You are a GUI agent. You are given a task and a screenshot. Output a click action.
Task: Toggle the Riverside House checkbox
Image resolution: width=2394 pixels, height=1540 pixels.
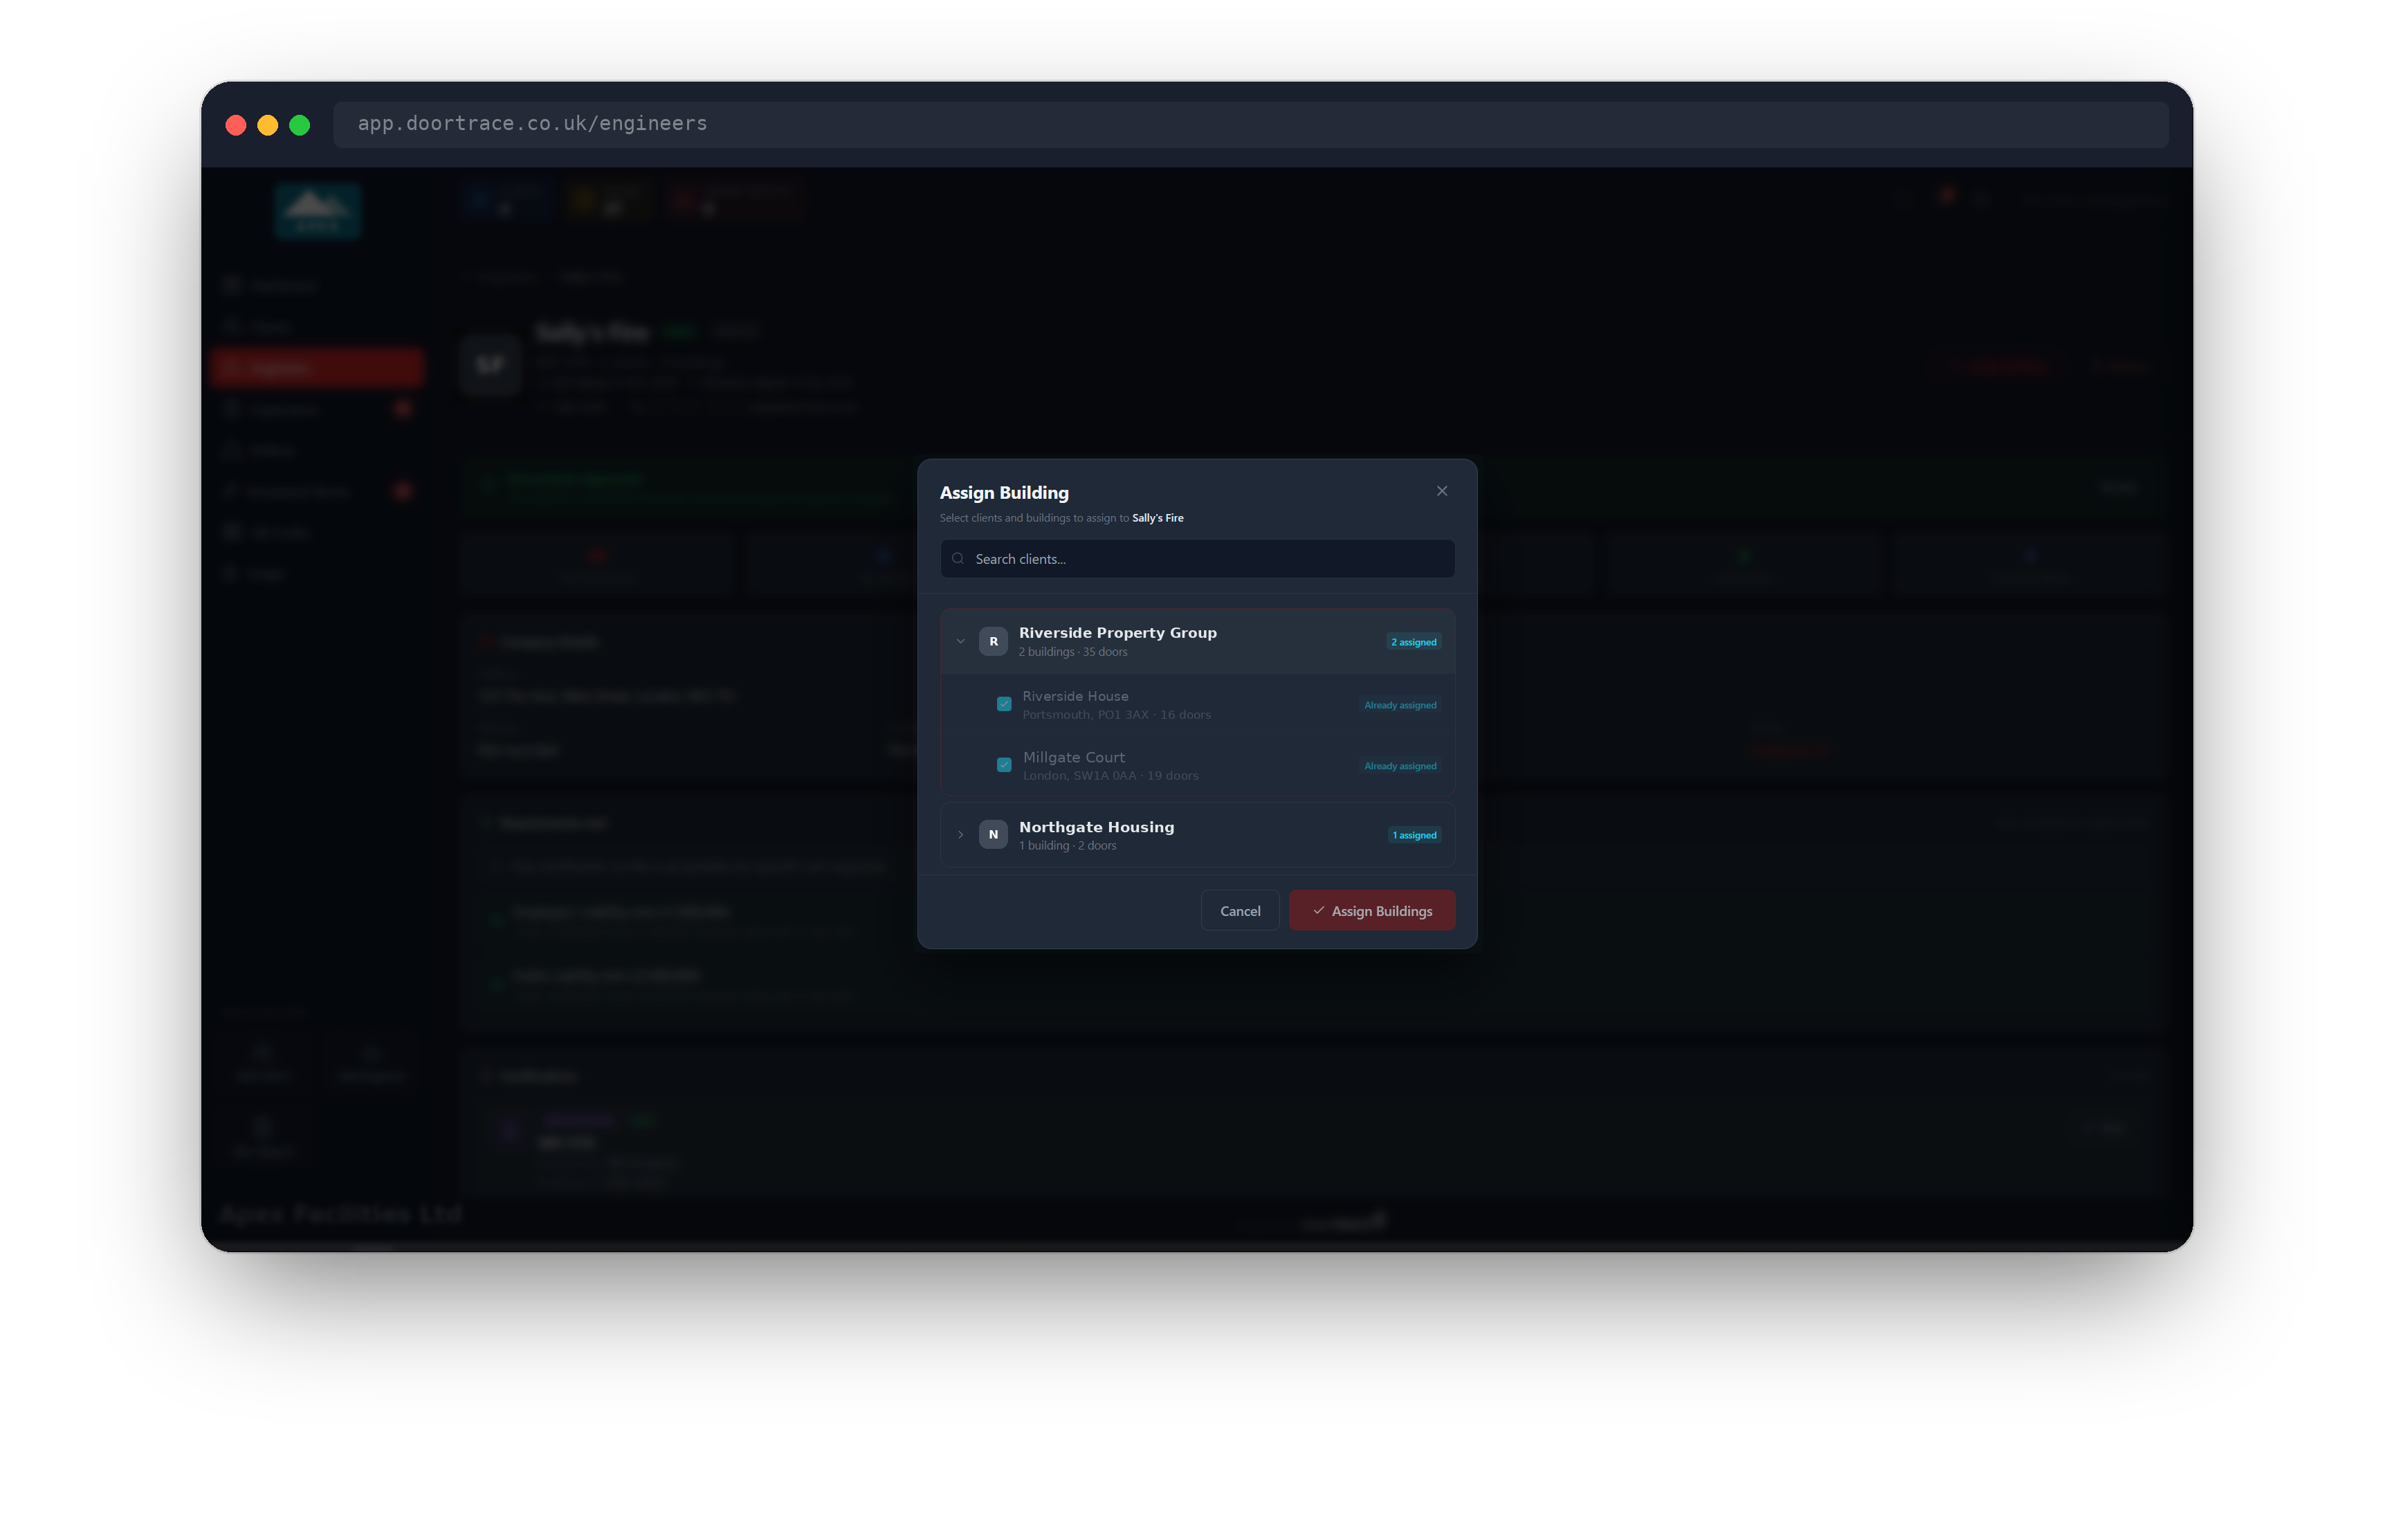click(1004, 704)
